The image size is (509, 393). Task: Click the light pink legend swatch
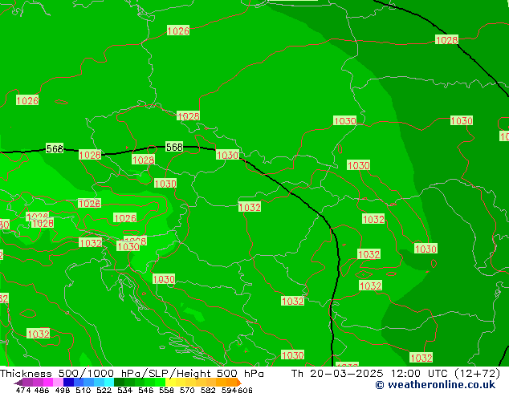(x=58, y=383)
